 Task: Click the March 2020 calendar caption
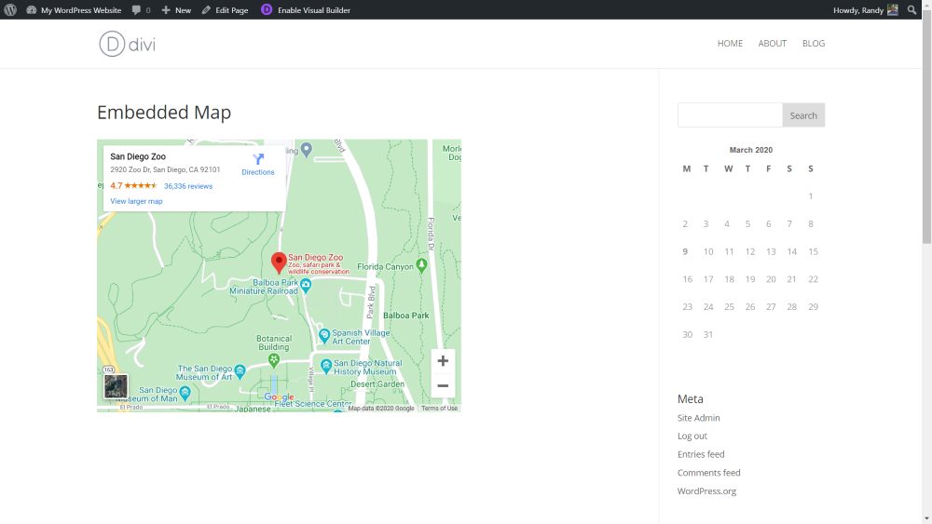click(750, 150)
